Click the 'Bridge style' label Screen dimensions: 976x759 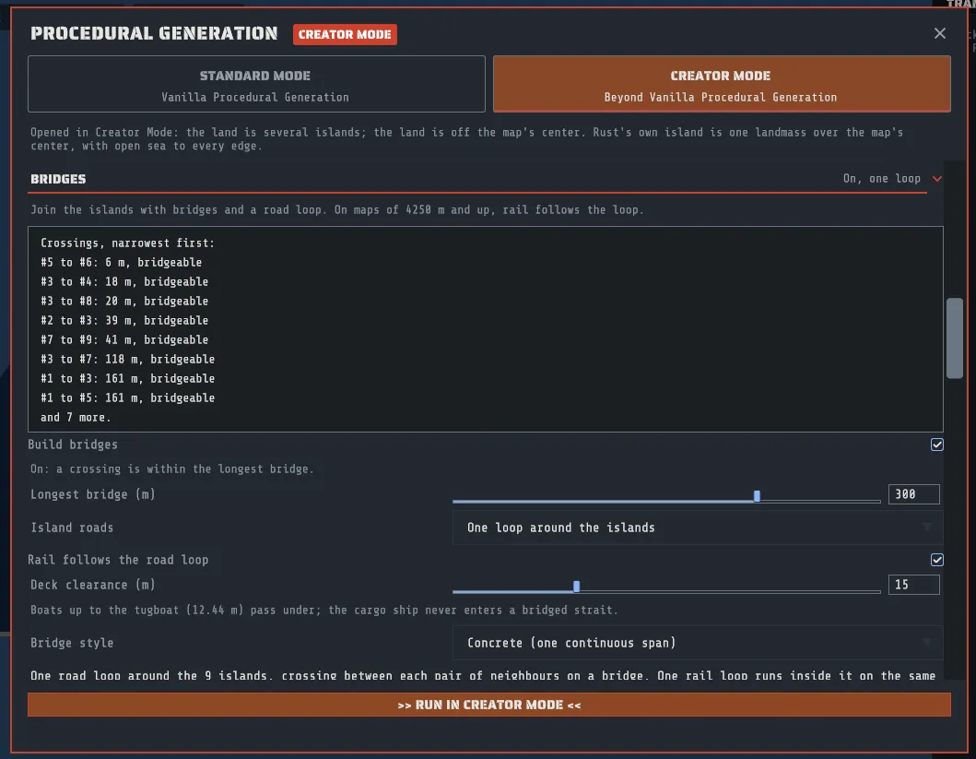[72, 643]
